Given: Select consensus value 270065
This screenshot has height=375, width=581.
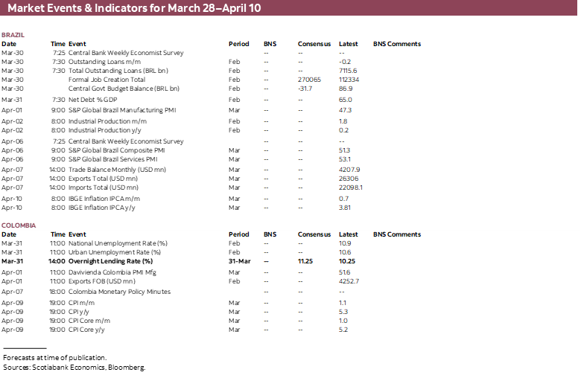Looking at the screenshot, I should (309, 80).
